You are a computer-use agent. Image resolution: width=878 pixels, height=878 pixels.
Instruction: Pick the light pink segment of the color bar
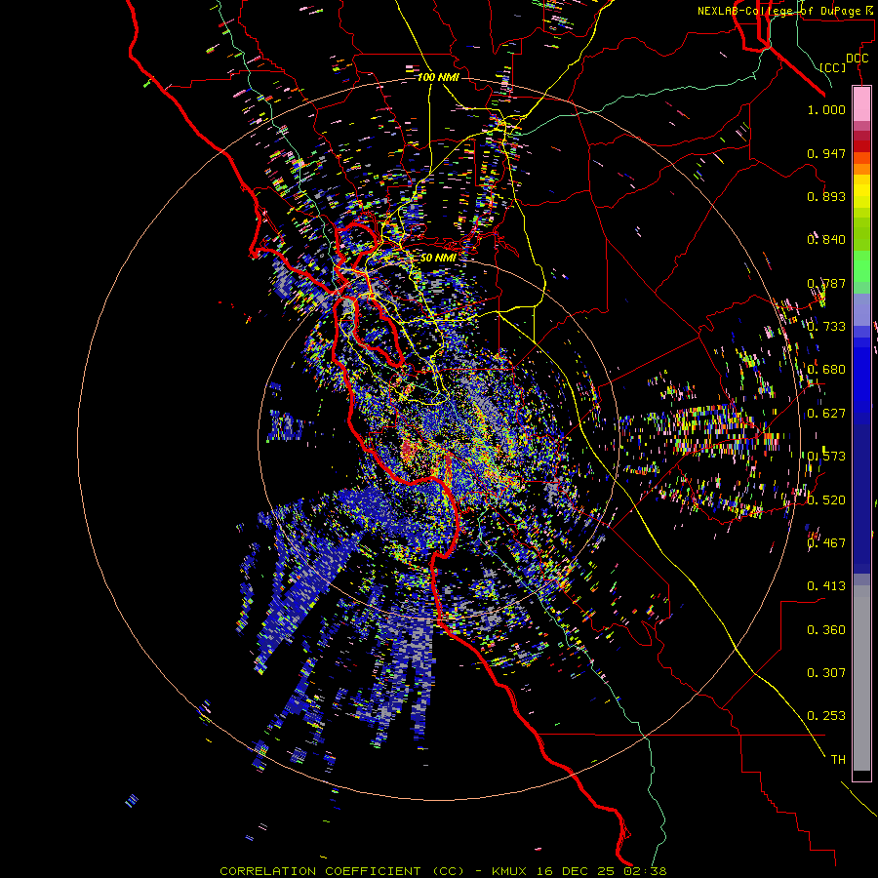[x=861, y=103]
